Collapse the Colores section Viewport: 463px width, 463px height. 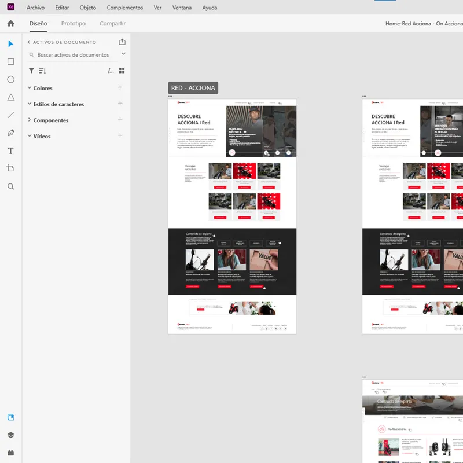pyautogui.click(x=30, y=88)
